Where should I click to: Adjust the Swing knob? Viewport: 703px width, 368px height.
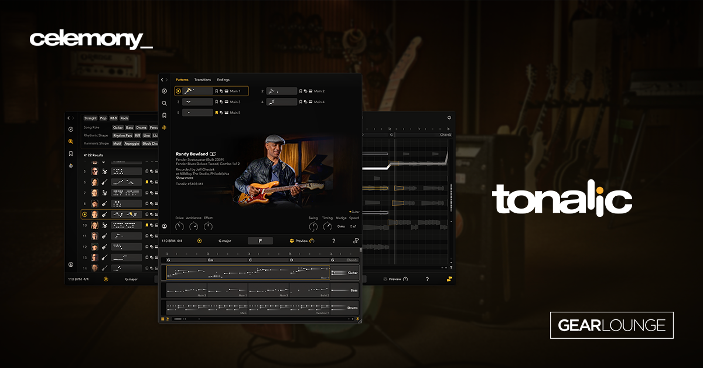tap(313, 226)
